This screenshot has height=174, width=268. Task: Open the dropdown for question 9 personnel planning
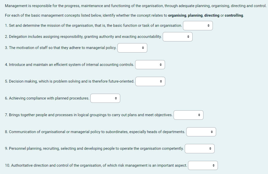[199, 148]
